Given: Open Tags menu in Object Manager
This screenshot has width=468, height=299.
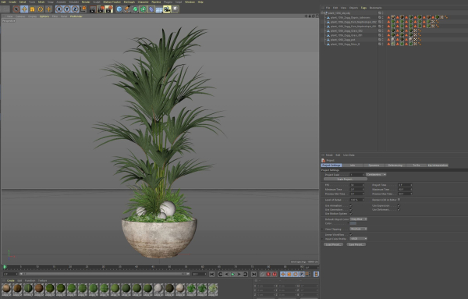Looking at the screenshot, I should (363, 8).
